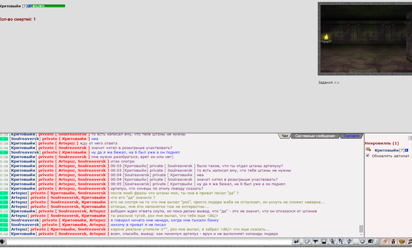Image resolution: width=412 pixels, height=248 pixels.
Task: Click the 0:07 timestamp of Artepuz message
Action: point(4,193)
